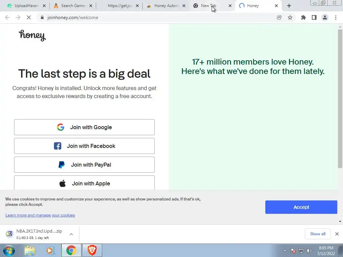The width and height of the screenshot is (343, 257).
Task: Close the New Tab tab
Action: (x=230, y=6)
